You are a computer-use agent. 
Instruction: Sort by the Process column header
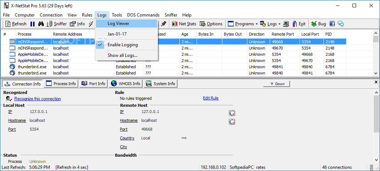(33, 34)
